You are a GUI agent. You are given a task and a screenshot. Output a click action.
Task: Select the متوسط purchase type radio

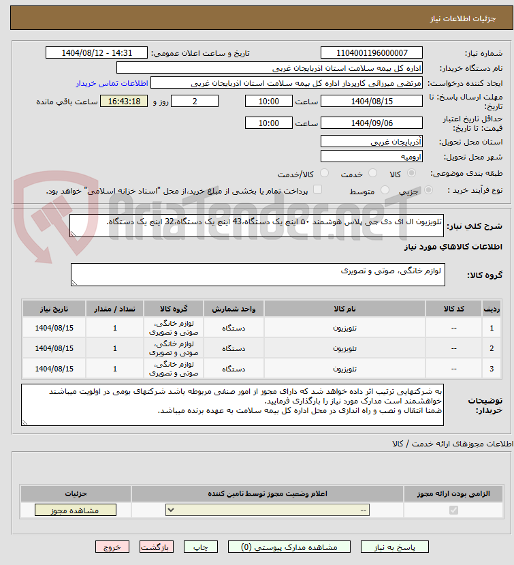click(x=385, y=190)
